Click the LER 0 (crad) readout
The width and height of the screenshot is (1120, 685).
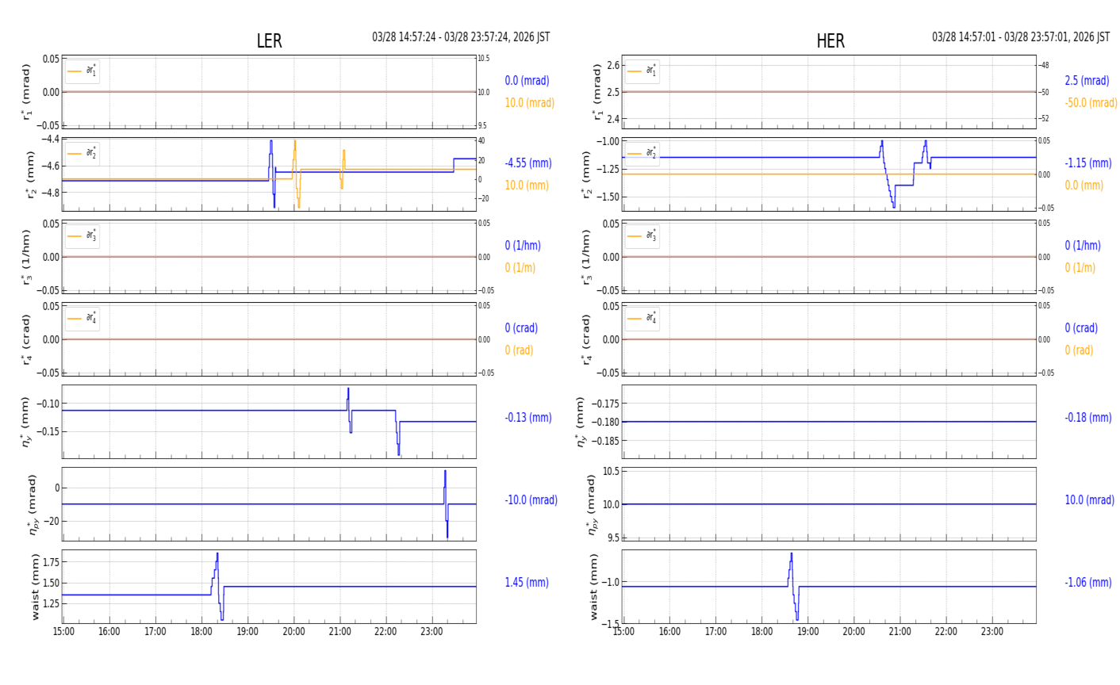point(521,328)
